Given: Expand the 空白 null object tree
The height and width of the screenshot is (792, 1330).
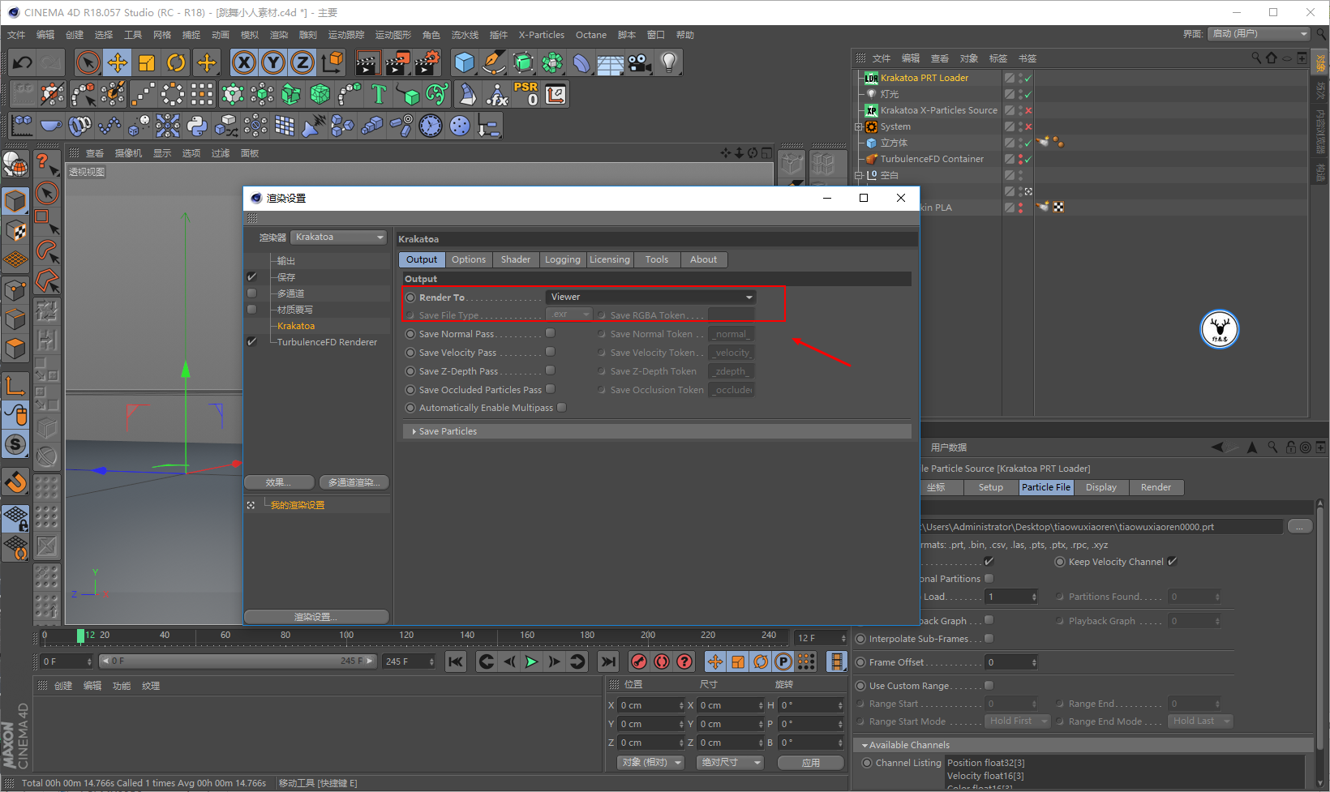Looking at the screenshot, I should (858, 175).
